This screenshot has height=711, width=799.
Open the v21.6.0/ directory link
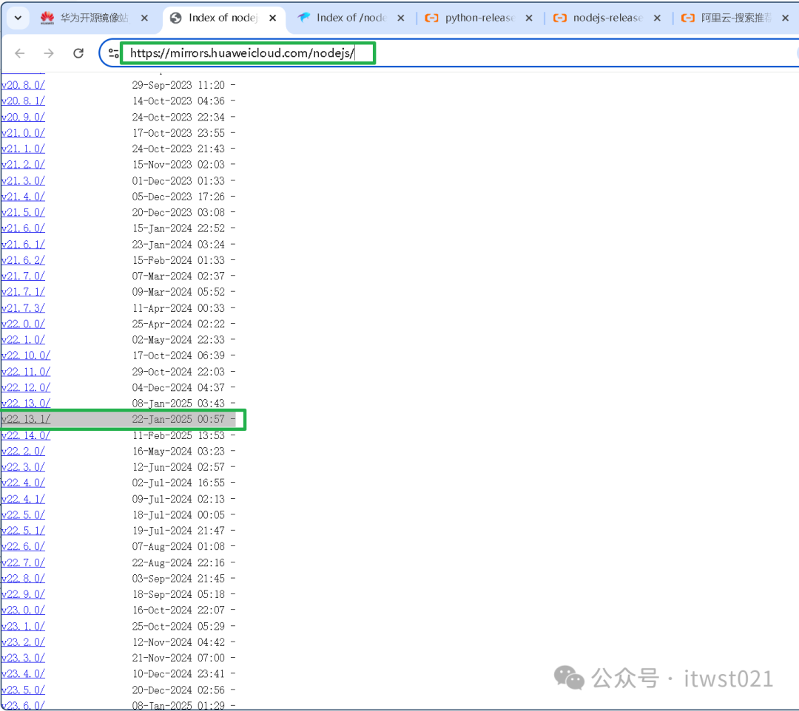[x=23, y=228]
